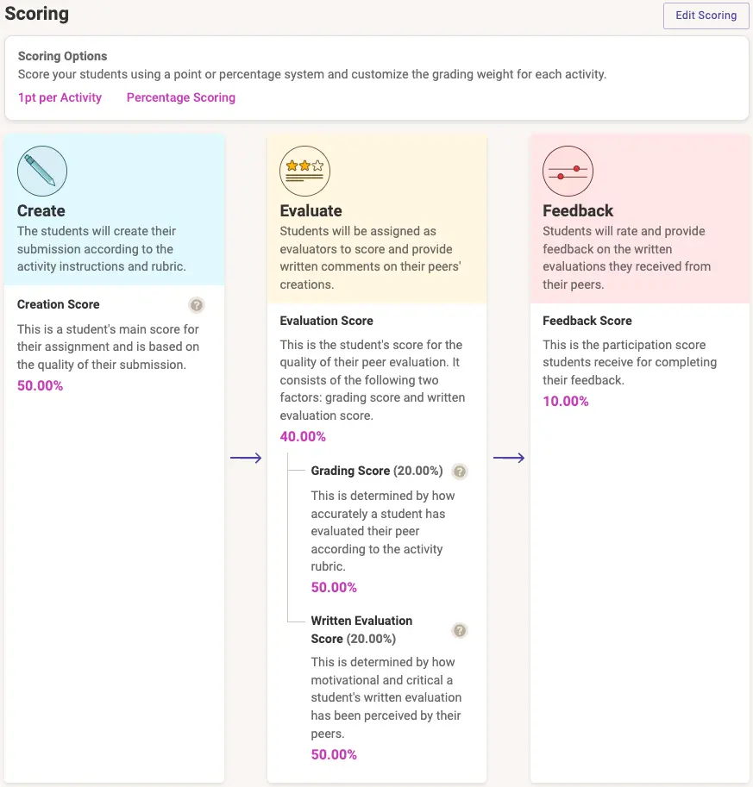753x787 pixels.
Task: Open Written Evaluation Score help icon
Action: [x=460, y=630]
